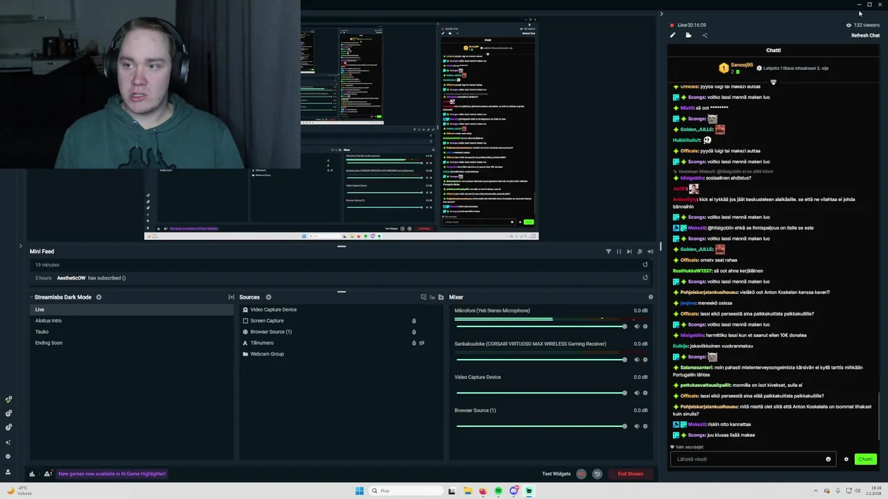Open Spotify from the taskbar
Viewport: 888px width, 499px height.
pos(498,491)
